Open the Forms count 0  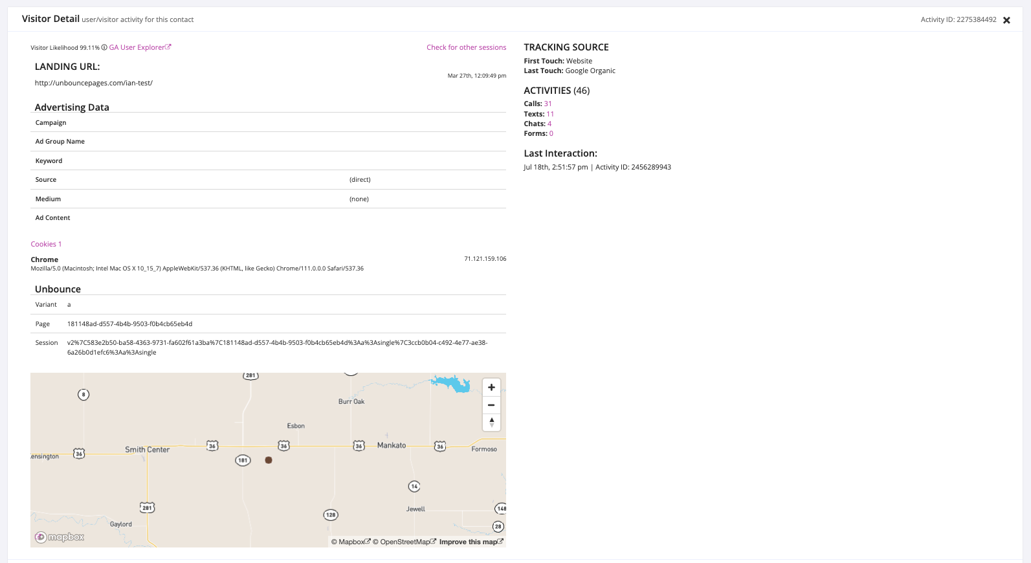point(551,133)
